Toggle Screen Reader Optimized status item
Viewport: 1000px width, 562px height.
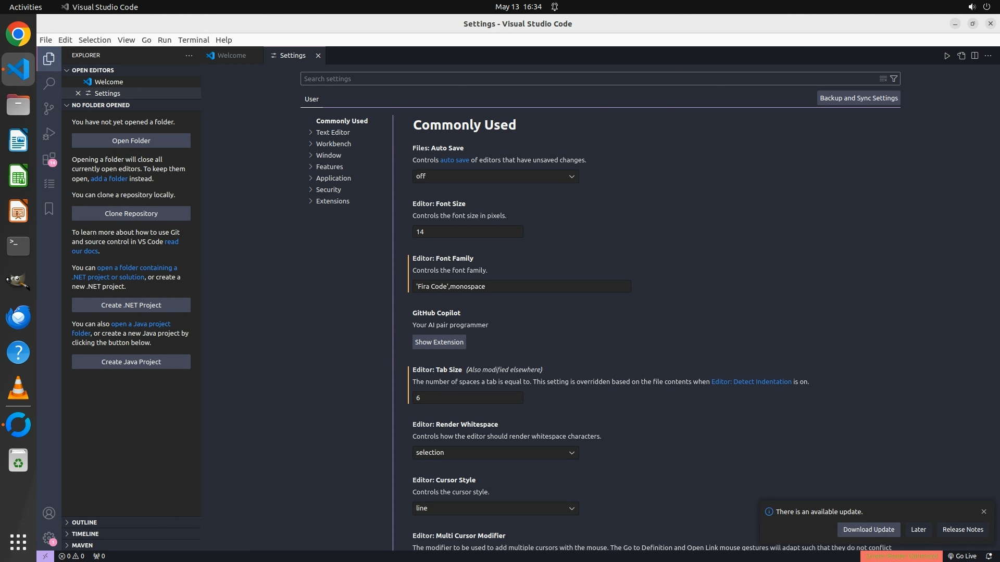tap(901, 556)
